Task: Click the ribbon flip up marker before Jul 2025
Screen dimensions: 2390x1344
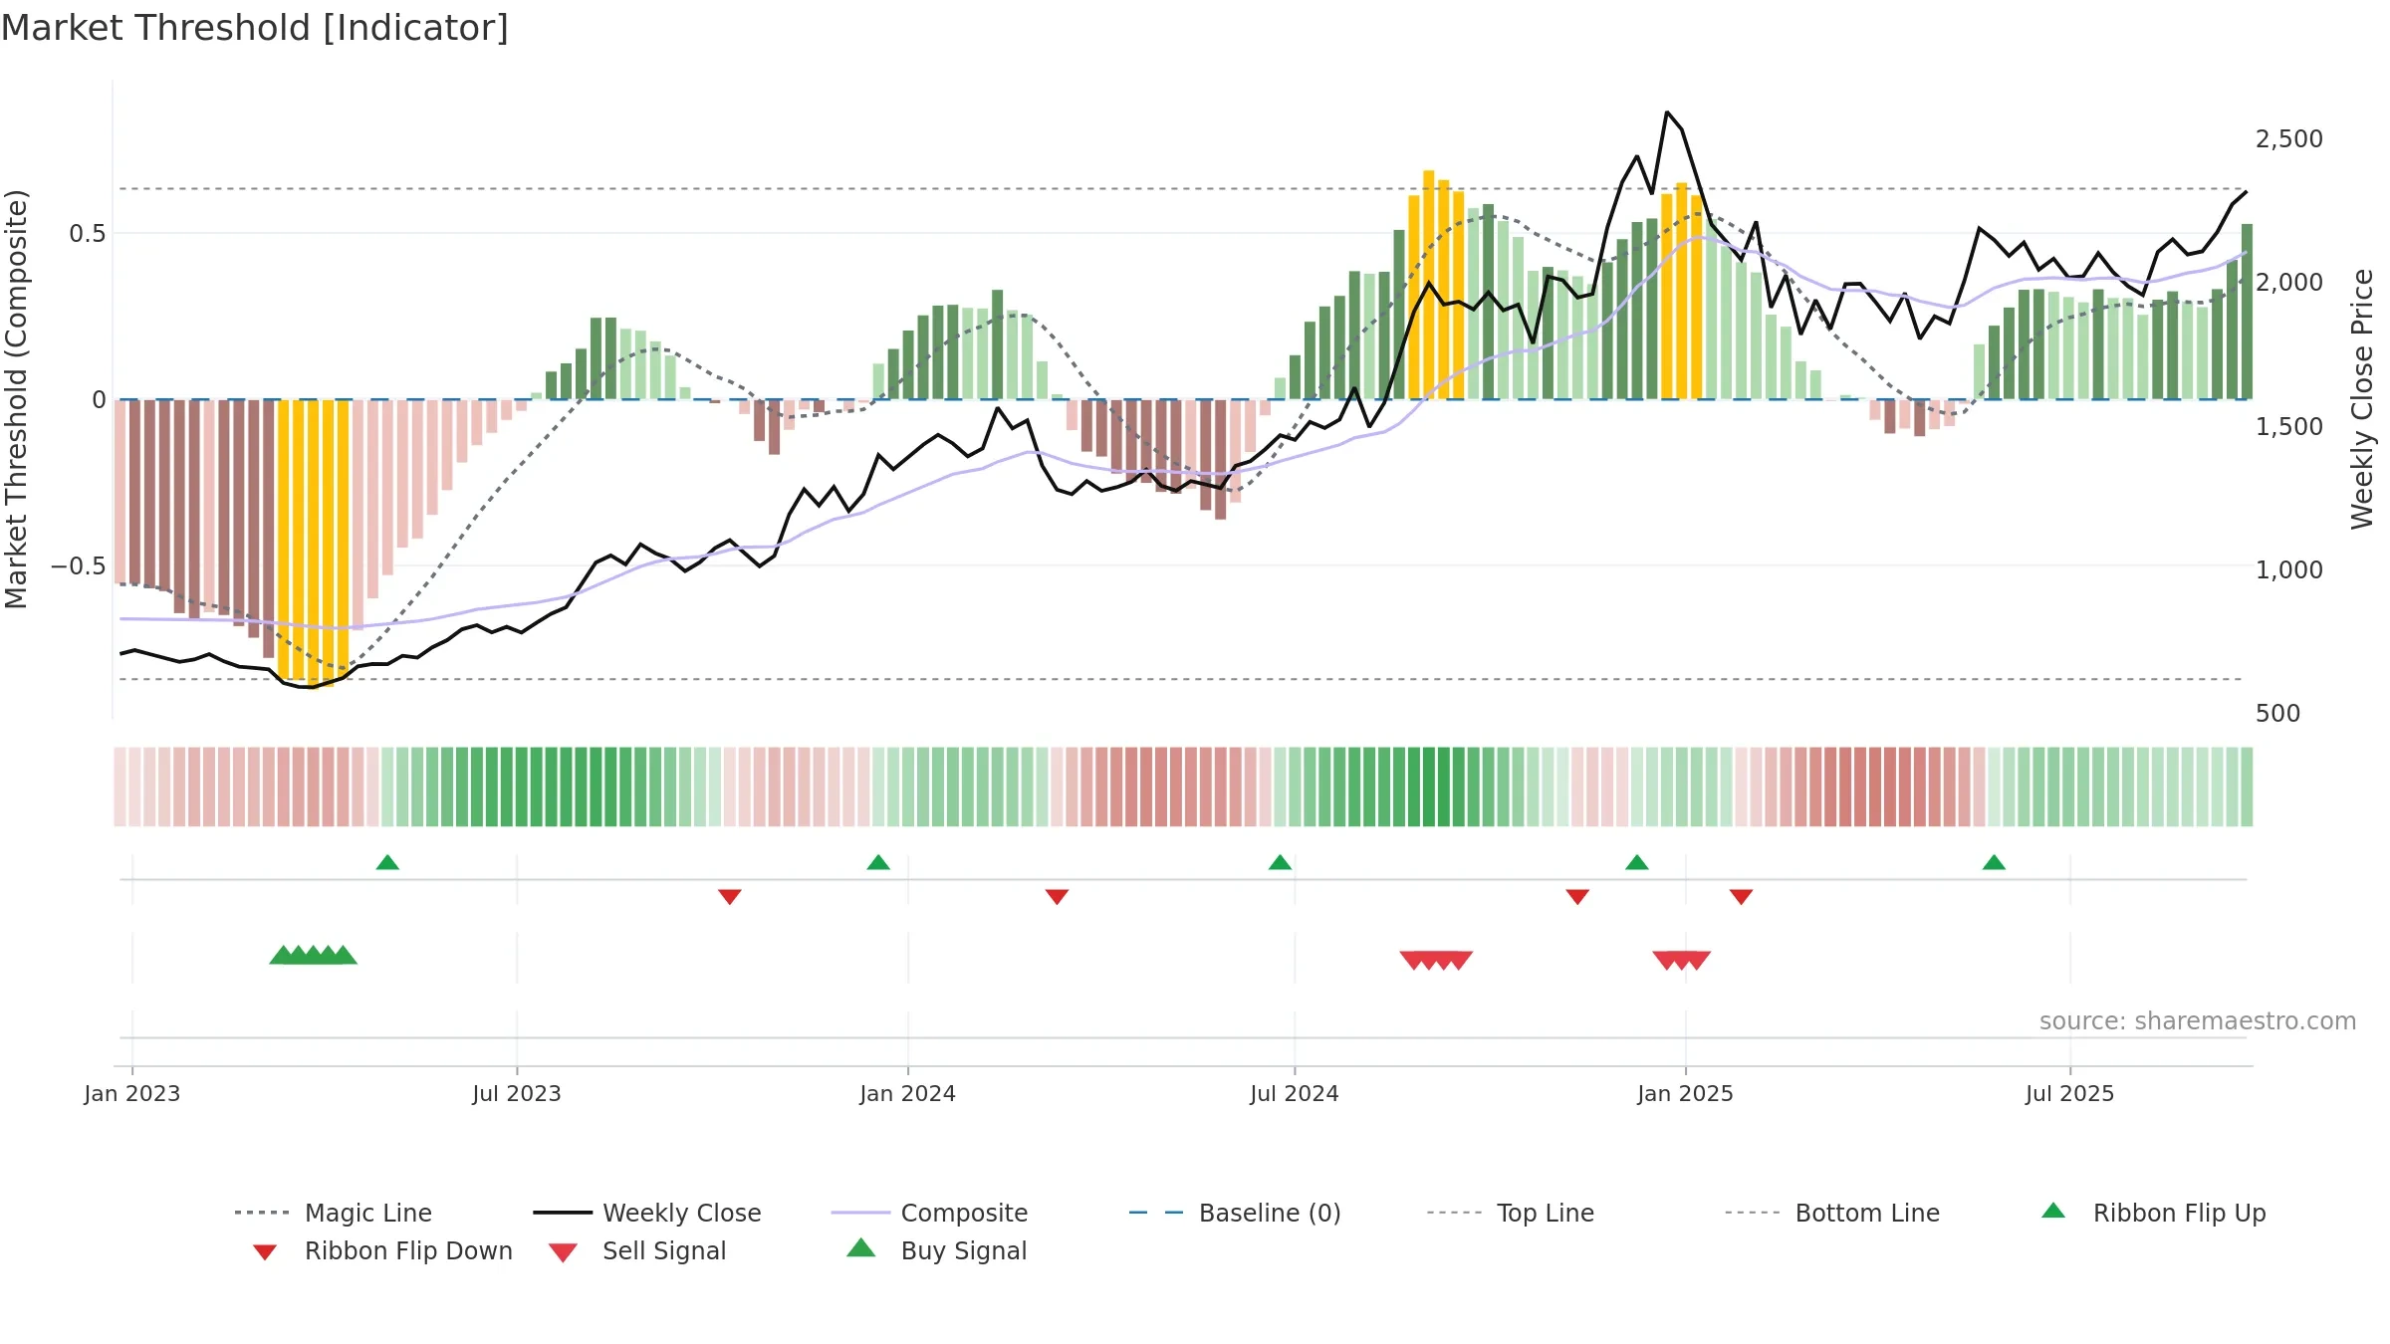Action: [x=1994, y=862]
